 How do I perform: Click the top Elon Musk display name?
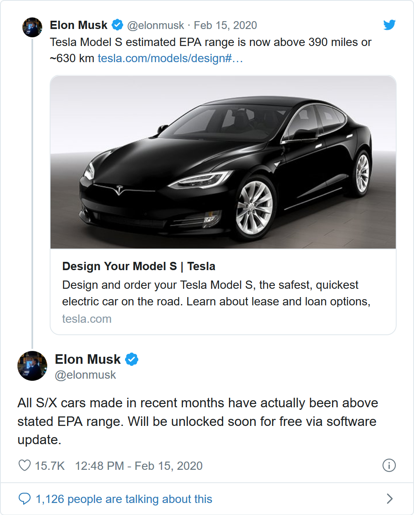pos(79,25)
